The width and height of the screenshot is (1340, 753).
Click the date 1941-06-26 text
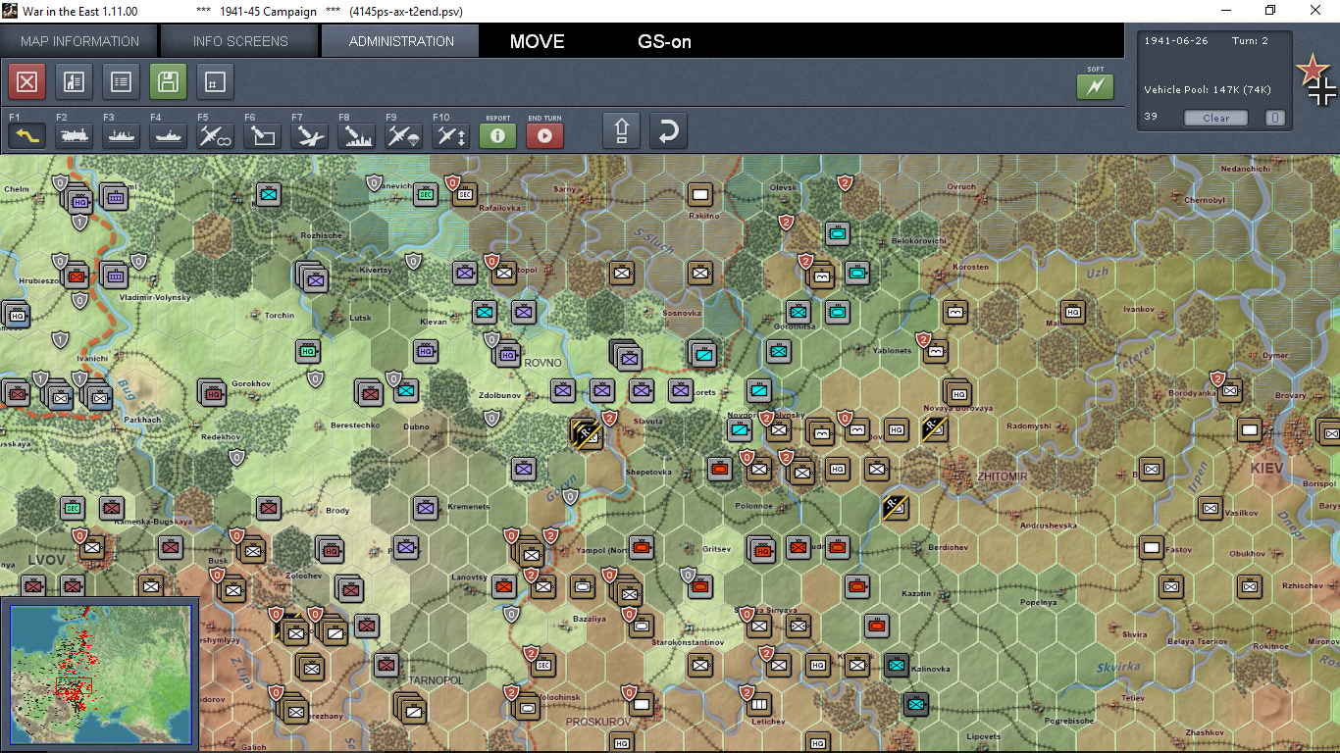tap(1175, 40)
